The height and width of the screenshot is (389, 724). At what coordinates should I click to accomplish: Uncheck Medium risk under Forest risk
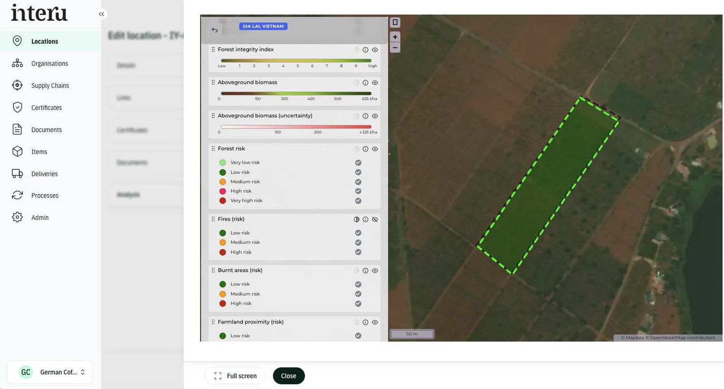[x=358, y=182]
